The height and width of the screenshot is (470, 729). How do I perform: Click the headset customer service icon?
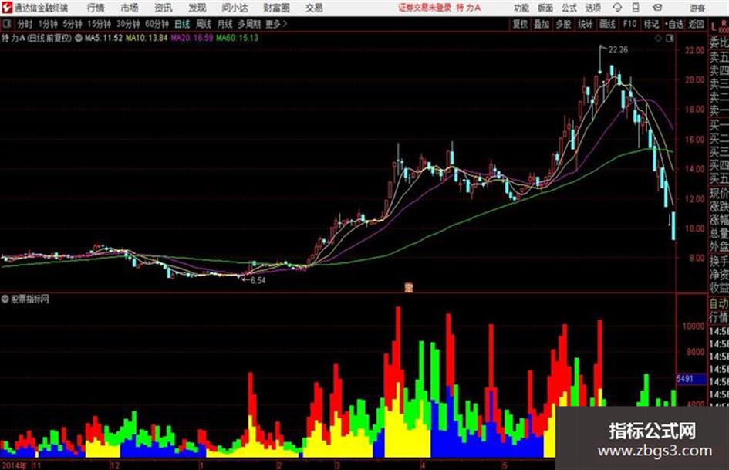(x=617, y=8)
